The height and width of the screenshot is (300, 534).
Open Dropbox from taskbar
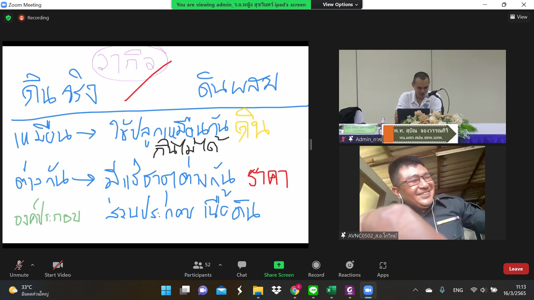pos(276,291)
